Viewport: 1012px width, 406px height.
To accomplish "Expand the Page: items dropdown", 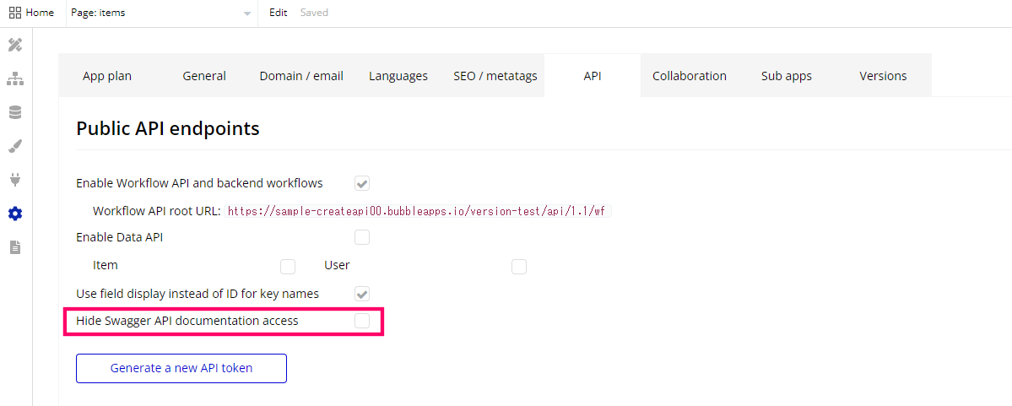I will [161, 13].
